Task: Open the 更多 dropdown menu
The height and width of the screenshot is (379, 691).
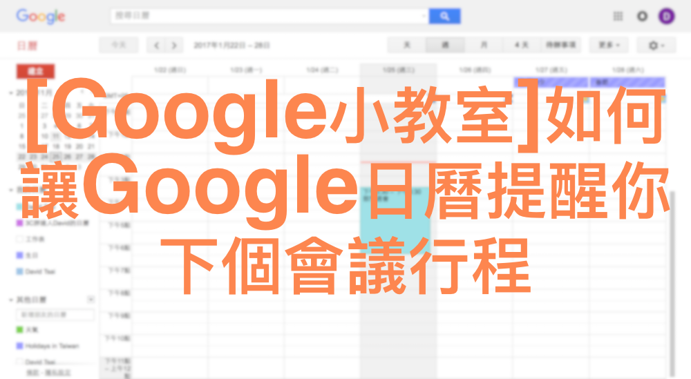Action: (609, 45)
